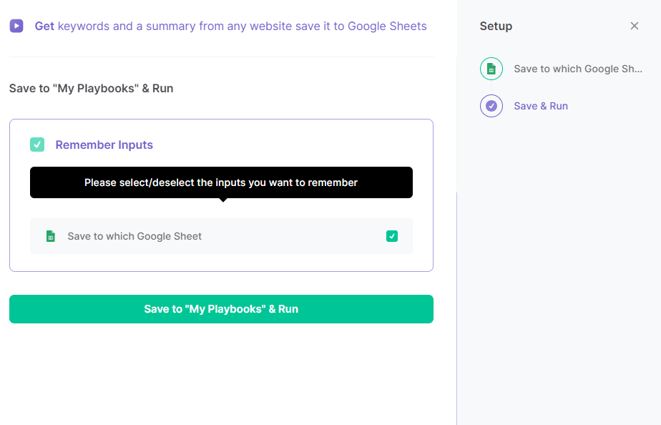The height and width of the screenshot is (425, 661).
Task: Click the 'Save to "My Playbooks" & Run' heading
Action: [x=91, y=89]
